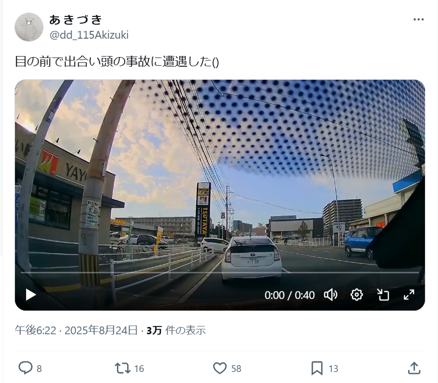Mute the video volume speaker icon
The image size is (438, 383).
click(331, 295)
